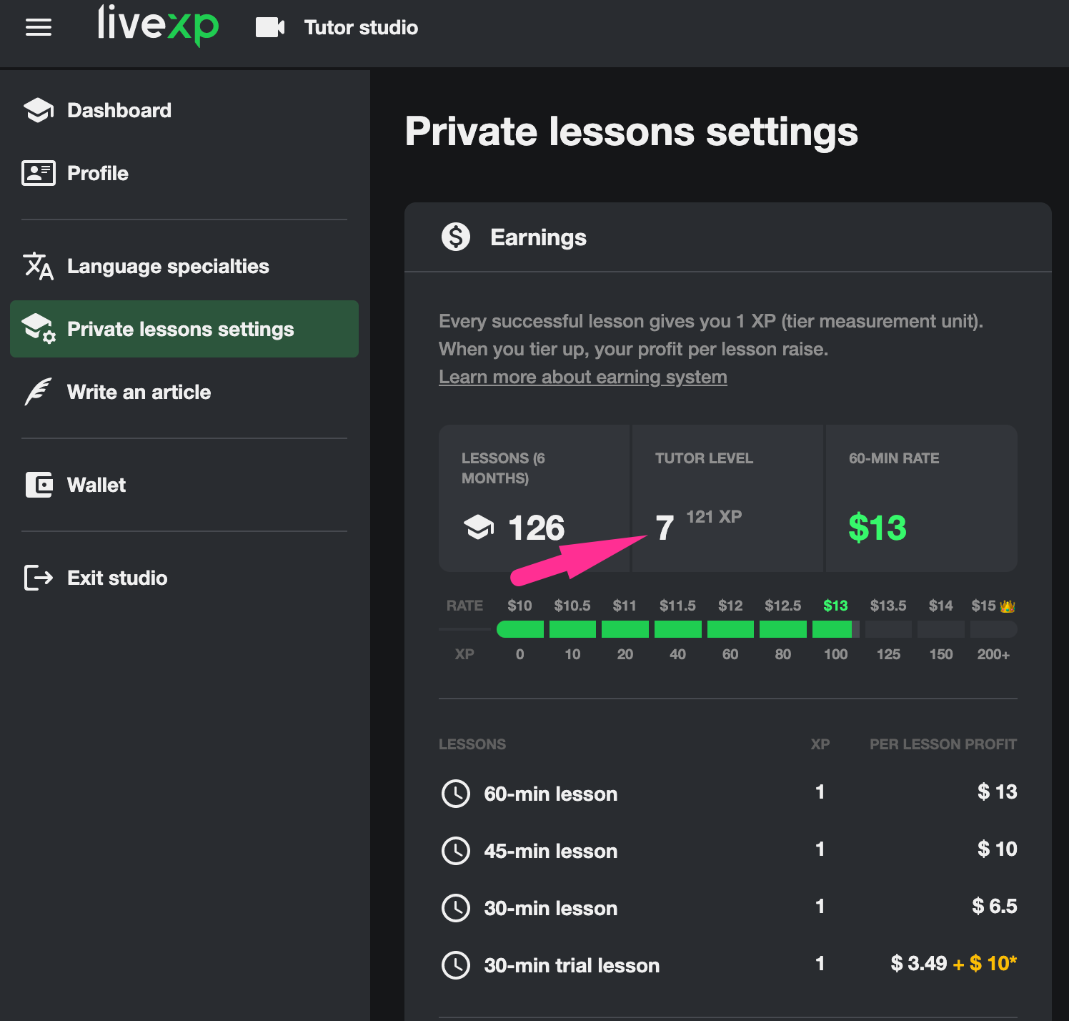The height and width of the screenshot is (1021, 1069).
Task: Click the Dashboard graduation cap icon
Action: coord(39,110)
